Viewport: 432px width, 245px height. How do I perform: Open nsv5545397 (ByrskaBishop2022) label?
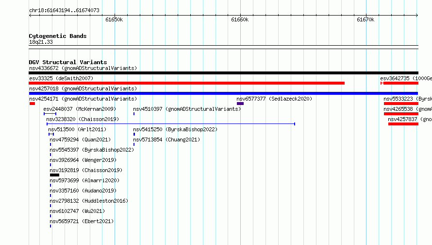[x=92, y=150]
